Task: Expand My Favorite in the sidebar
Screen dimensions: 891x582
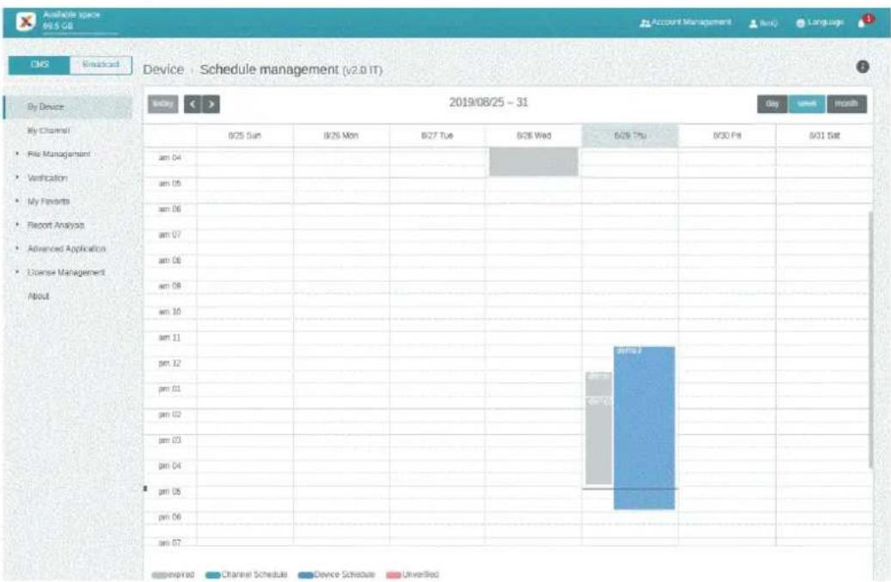Action: tap(48, 202)
